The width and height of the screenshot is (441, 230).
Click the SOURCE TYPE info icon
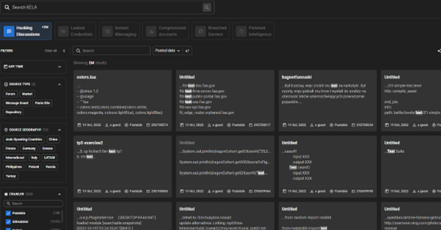click(x=6, y=84)
